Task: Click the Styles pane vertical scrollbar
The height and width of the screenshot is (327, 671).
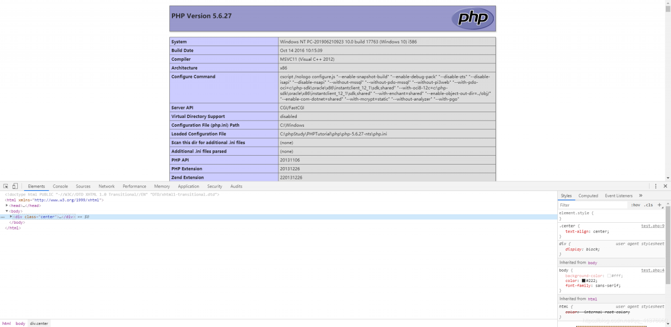Action: (668, 245)
